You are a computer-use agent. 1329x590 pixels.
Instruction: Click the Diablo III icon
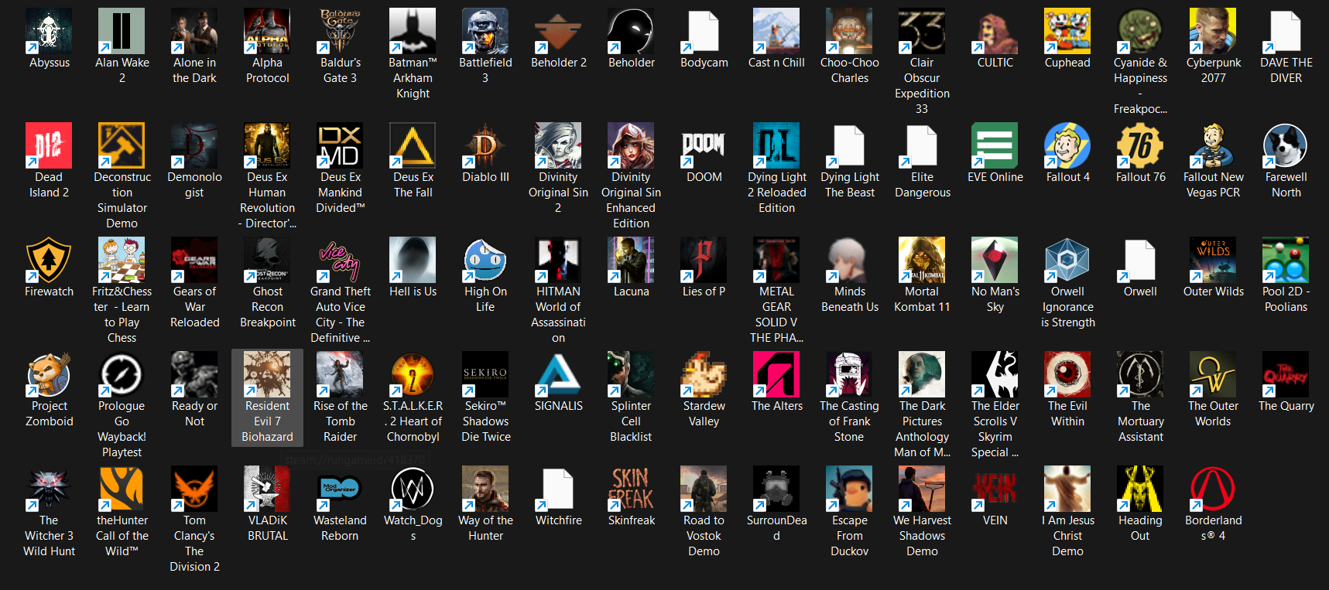485,146
